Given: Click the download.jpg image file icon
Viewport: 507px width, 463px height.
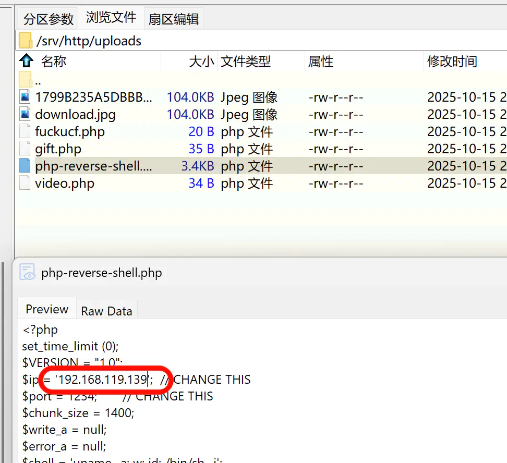Looking at the screenshot, I should point(25,114).
